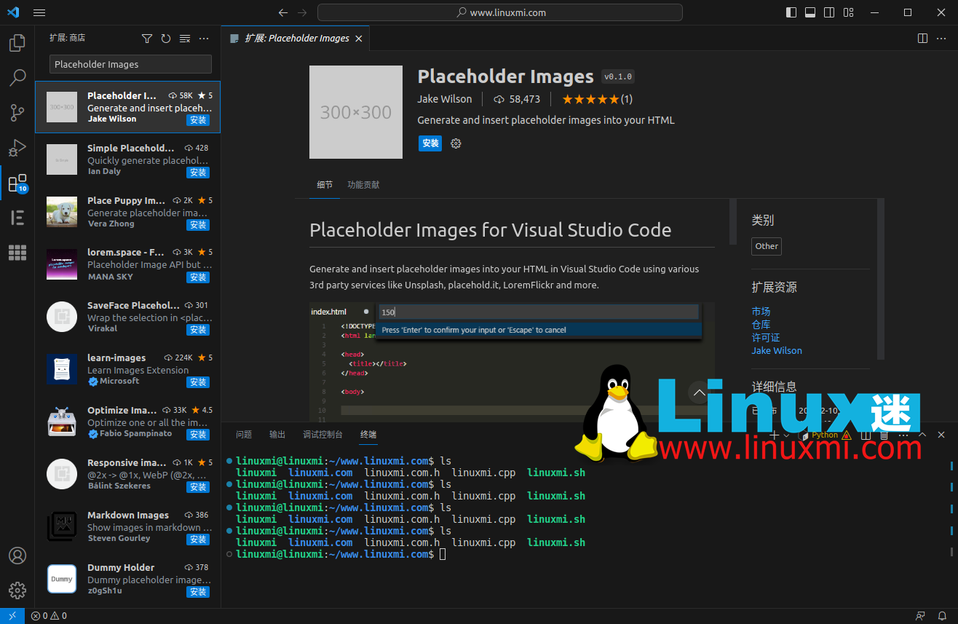Open Extensions view more actions menu
The height and width of the screenshot is (624, 958).
[x=204, y=39]
